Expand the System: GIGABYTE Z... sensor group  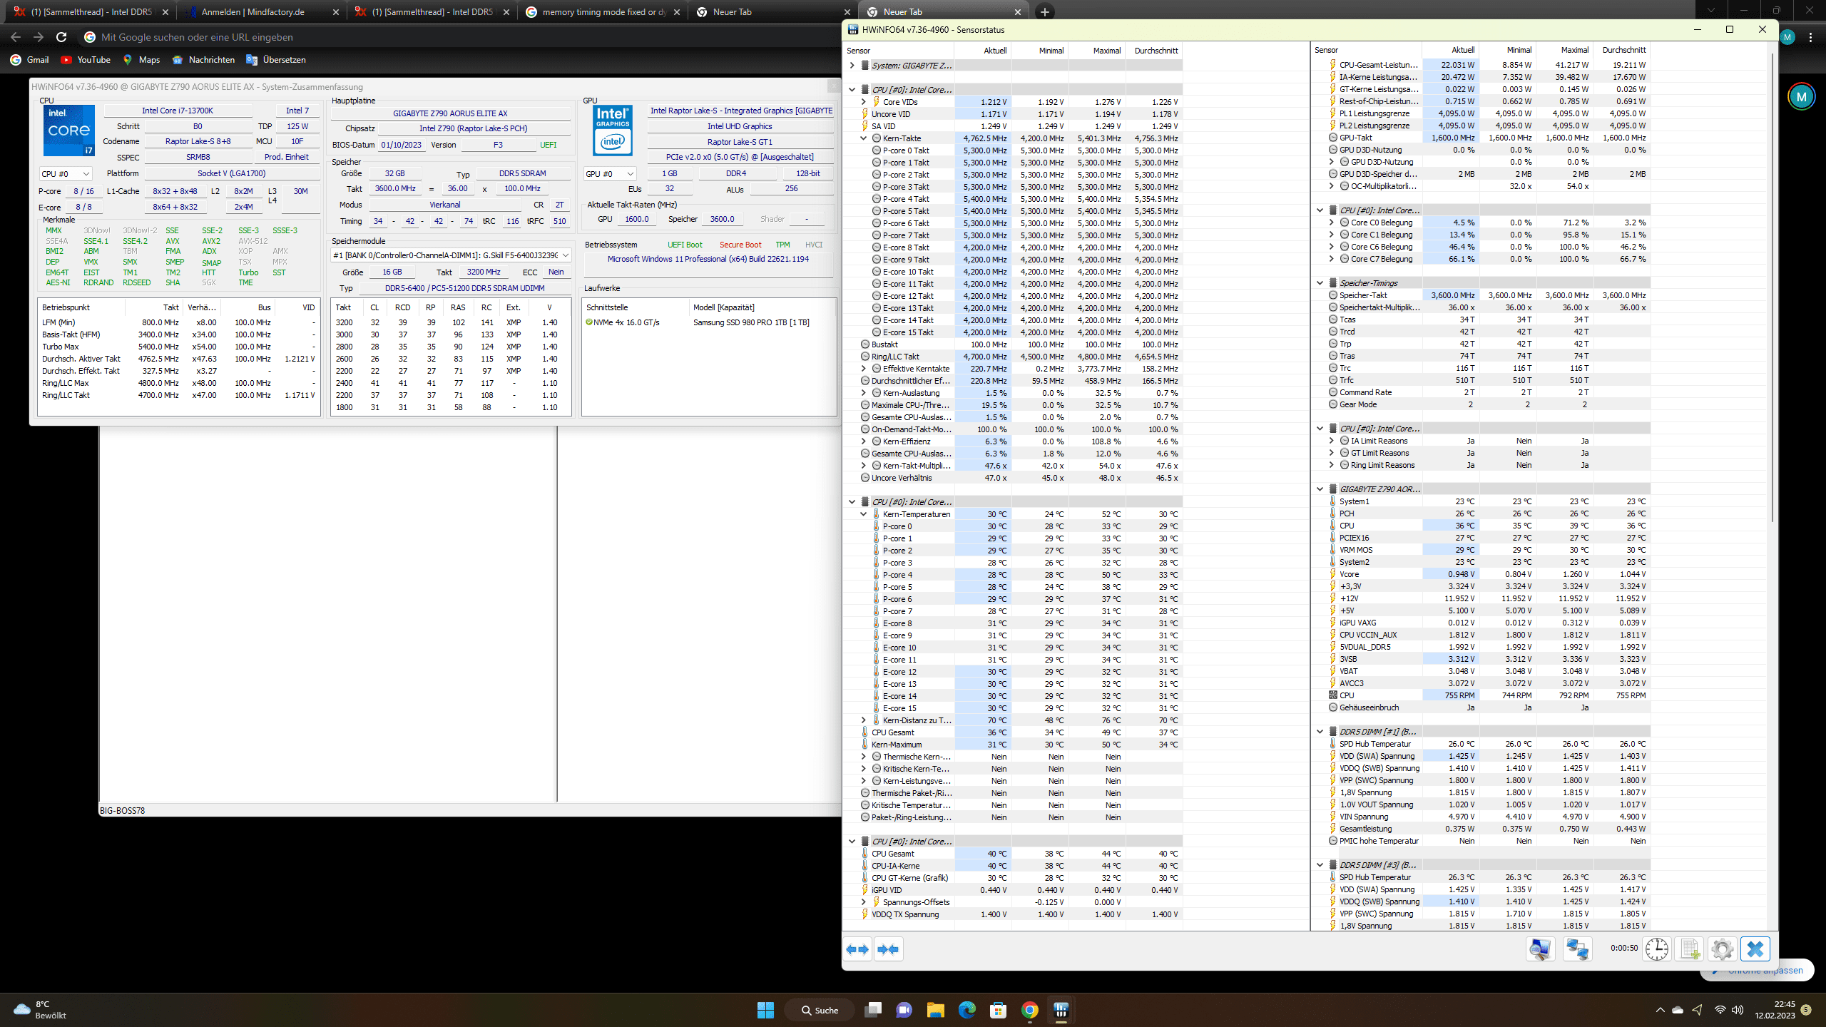(852, 66)
